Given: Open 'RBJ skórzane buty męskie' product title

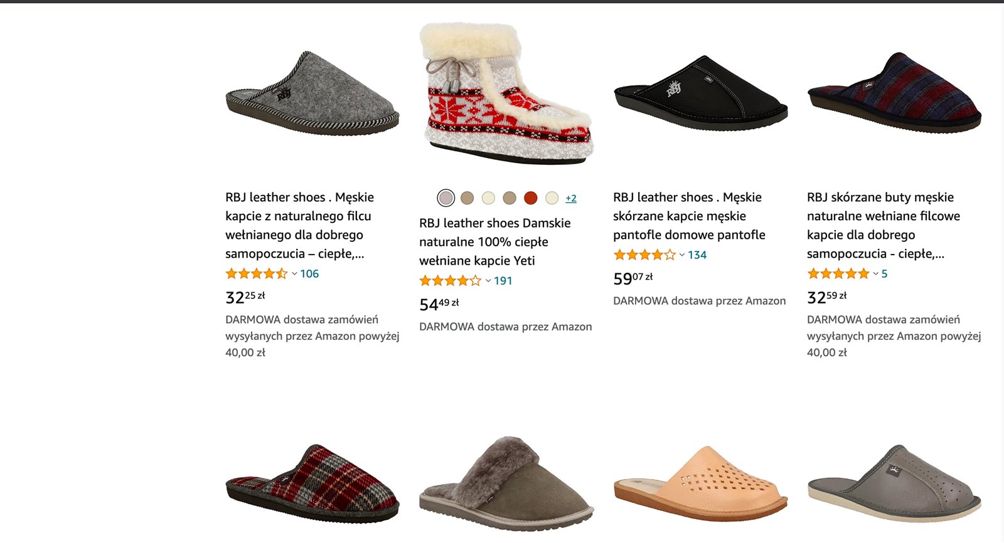Looking at the screenshot, I should [x=883, y=225].
